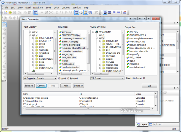Select the inetpub folder in Output Directory
Image resolution: width=181 pixels, height=132 pixels.
pyautogui.click(x=109, y=59)
